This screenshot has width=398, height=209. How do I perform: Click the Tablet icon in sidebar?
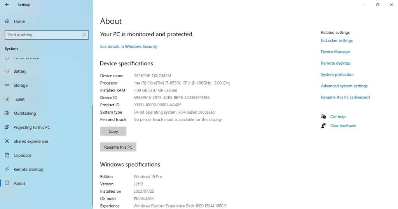coord(7,99)
